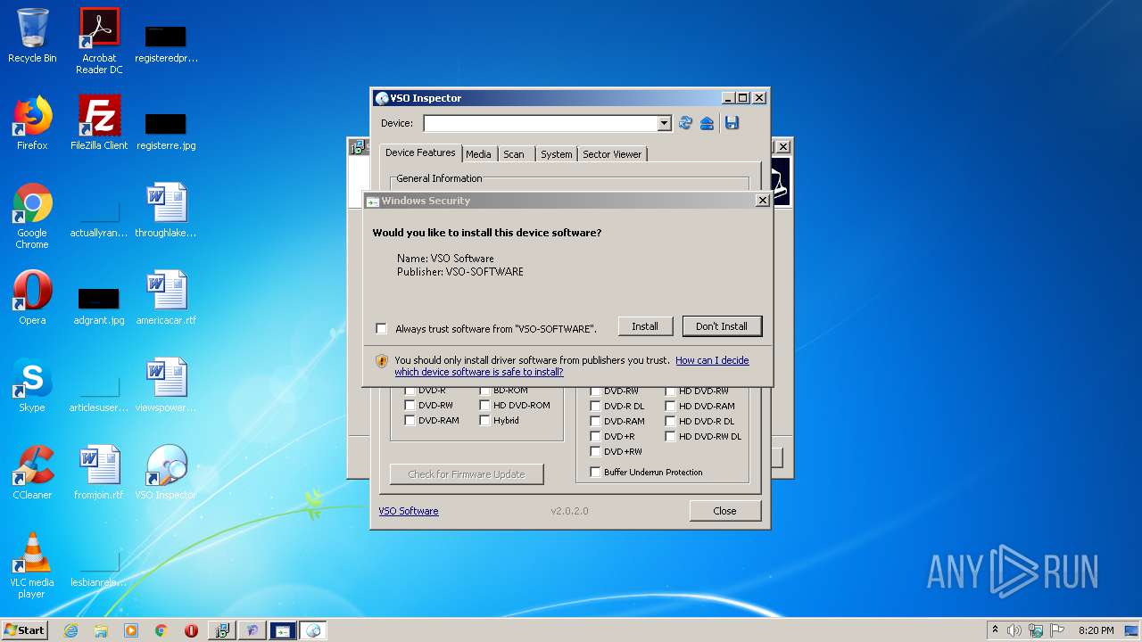The height and width of the screenshot is (642, 1142).
Task: Toggle the DVD+R checkbox
Action: [596, 436]
